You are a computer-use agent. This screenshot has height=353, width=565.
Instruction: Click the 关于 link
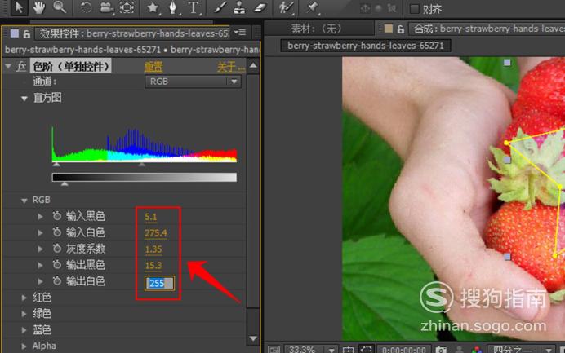pos(231,67)
